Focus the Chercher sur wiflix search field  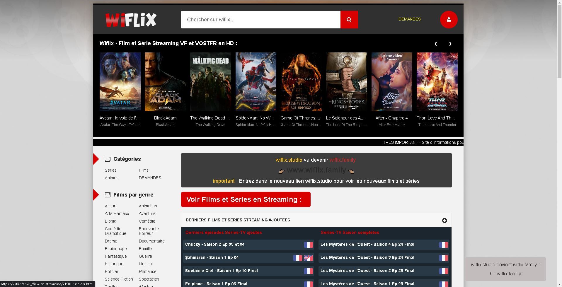pos(261,20)
